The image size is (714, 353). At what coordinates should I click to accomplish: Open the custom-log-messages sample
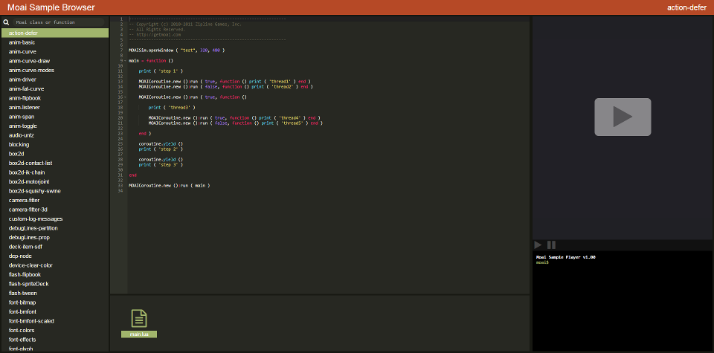coord(55,218)
